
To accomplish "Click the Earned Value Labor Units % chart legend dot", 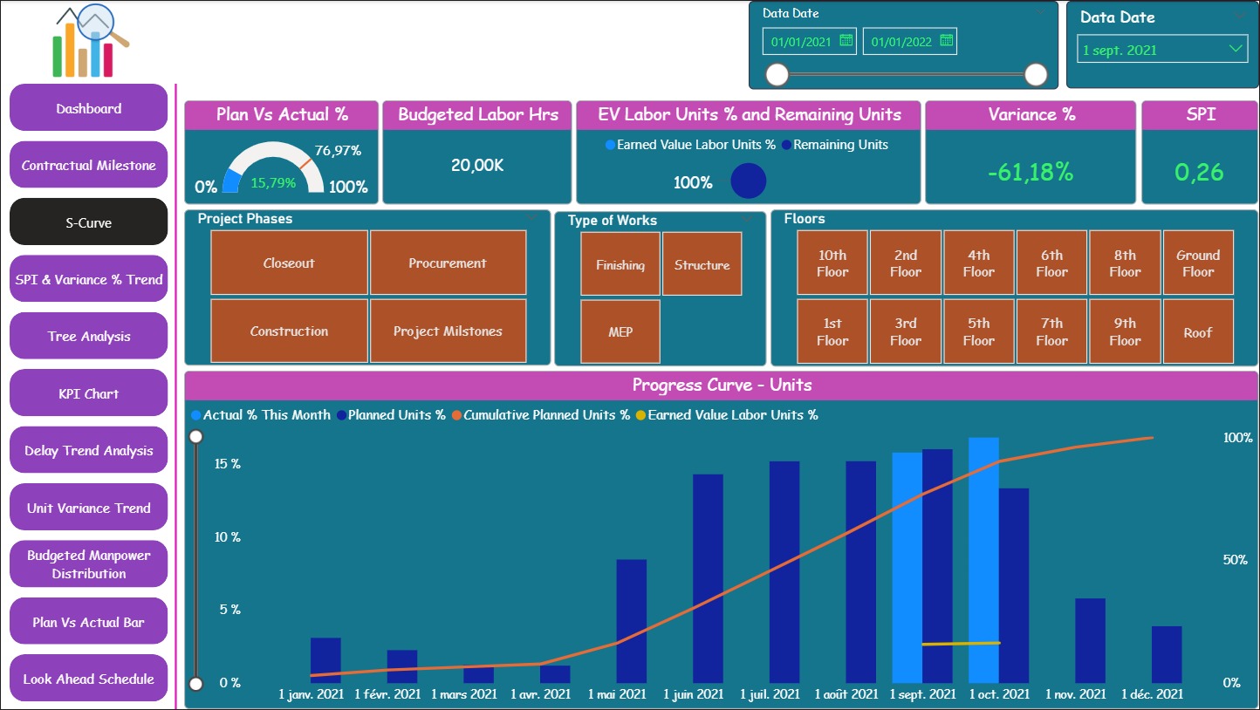I will click(640, 415).
